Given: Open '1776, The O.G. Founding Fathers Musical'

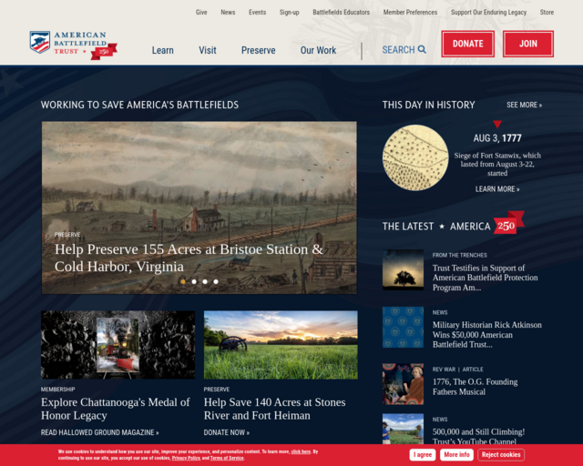Looking at the screenshot, I should 475,387.
